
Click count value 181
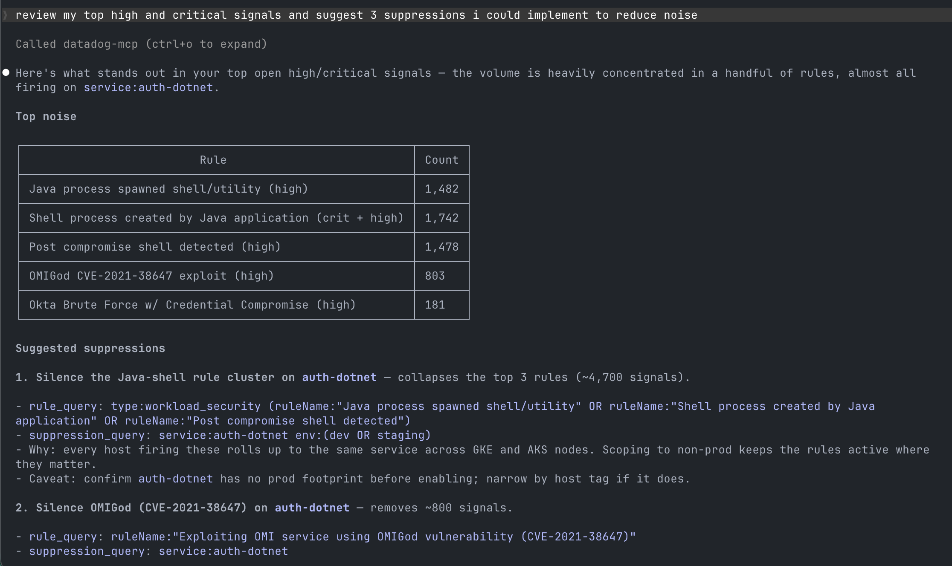435,305
